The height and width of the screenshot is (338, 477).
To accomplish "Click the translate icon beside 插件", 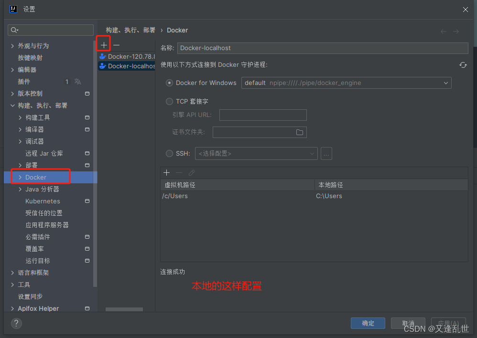I will pyautogui.click(x=78, y=82).
